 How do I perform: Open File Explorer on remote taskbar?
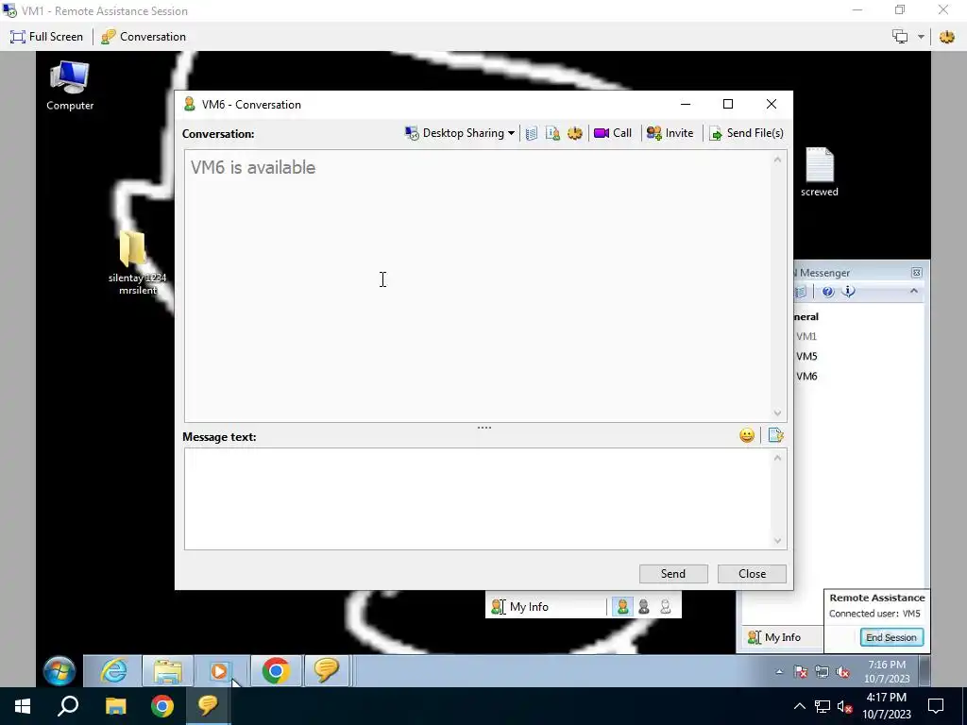(168, 671)
